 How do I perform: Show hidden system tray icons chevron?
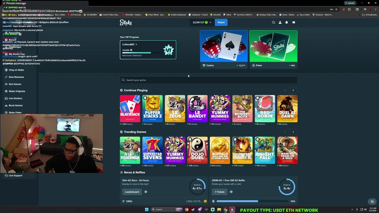click(x=352, y=209)
